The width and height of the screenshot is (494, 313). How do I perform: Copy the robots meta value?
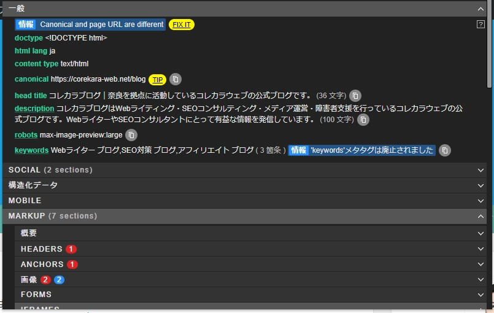(131, 135)
